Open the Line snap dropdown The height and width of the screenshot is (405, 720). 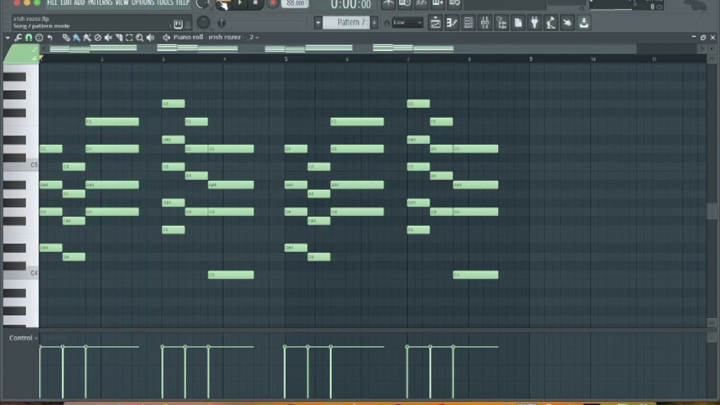(x=408, y=23)
